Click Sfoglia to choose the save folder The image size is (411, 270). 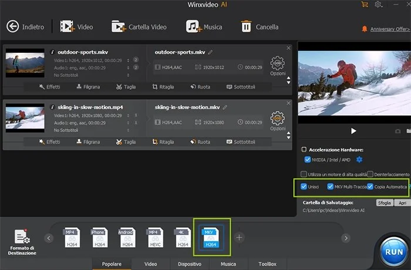click(x=384, y=202)
